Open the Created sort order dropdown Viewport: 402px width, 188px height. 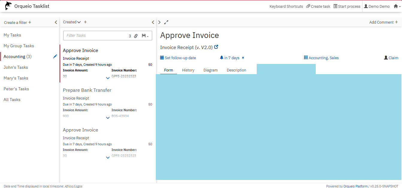[72, 22]
